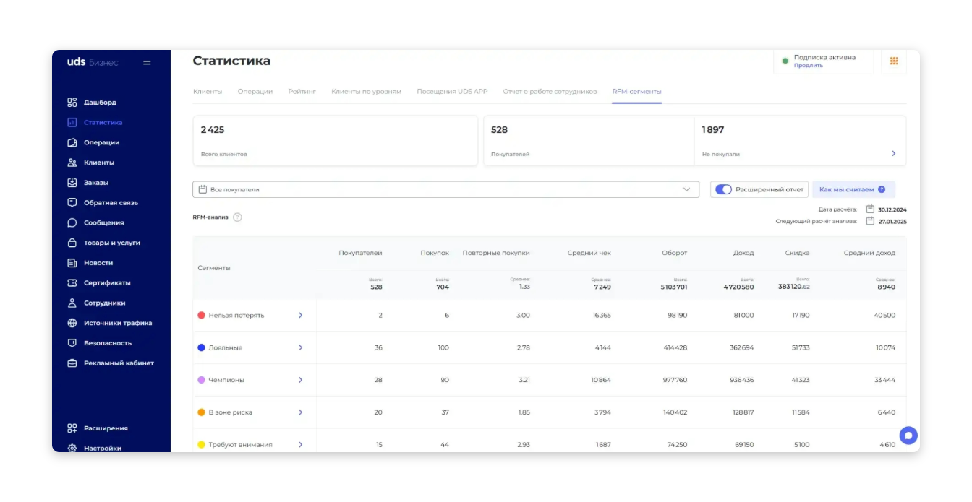Open Статистика in the sidebar
This screenshot has height=502, width=972.
103,123
